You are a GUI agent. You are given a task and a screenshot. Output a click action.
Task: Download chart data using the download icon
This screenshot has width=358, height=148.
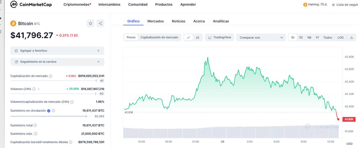(351, 38)
